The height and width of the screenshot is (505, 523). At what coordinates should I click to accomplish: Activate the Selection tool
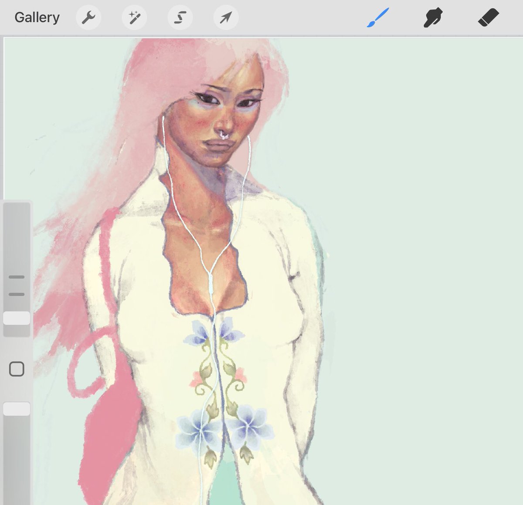coord(180,17)
